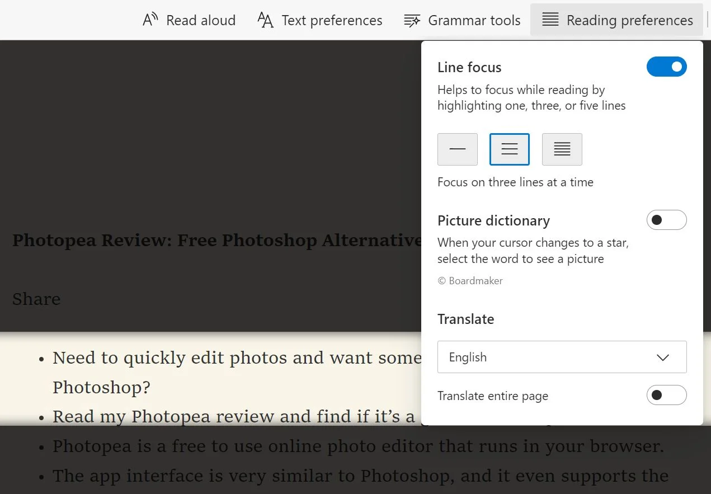Click the Photopea Review article title

(217, 241)
